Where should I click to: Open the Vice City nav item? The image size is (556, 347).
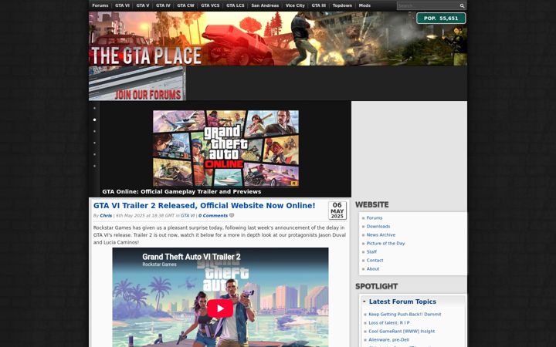(x=295, y=5)
